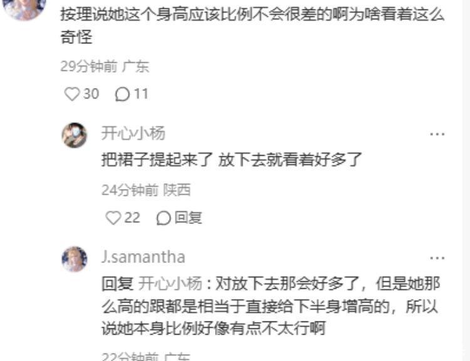Click the J.samantha username
The image size is (470, 361).
(x=143, y=257)
